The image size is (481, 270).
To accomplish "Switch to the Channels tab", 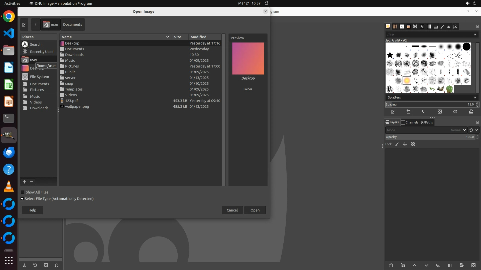I will point(410,122).
